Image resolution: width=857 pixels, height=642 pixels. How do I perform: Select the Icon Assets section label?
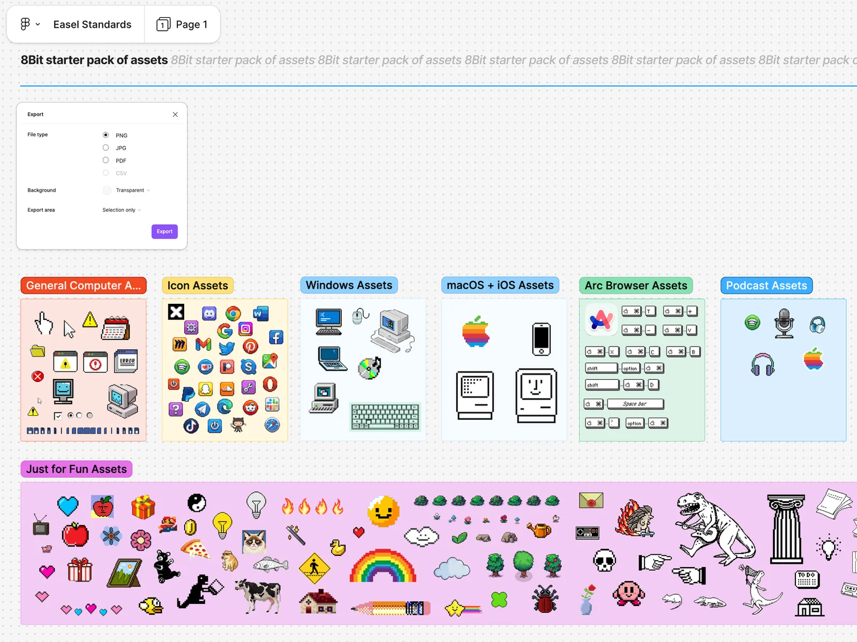198,286
